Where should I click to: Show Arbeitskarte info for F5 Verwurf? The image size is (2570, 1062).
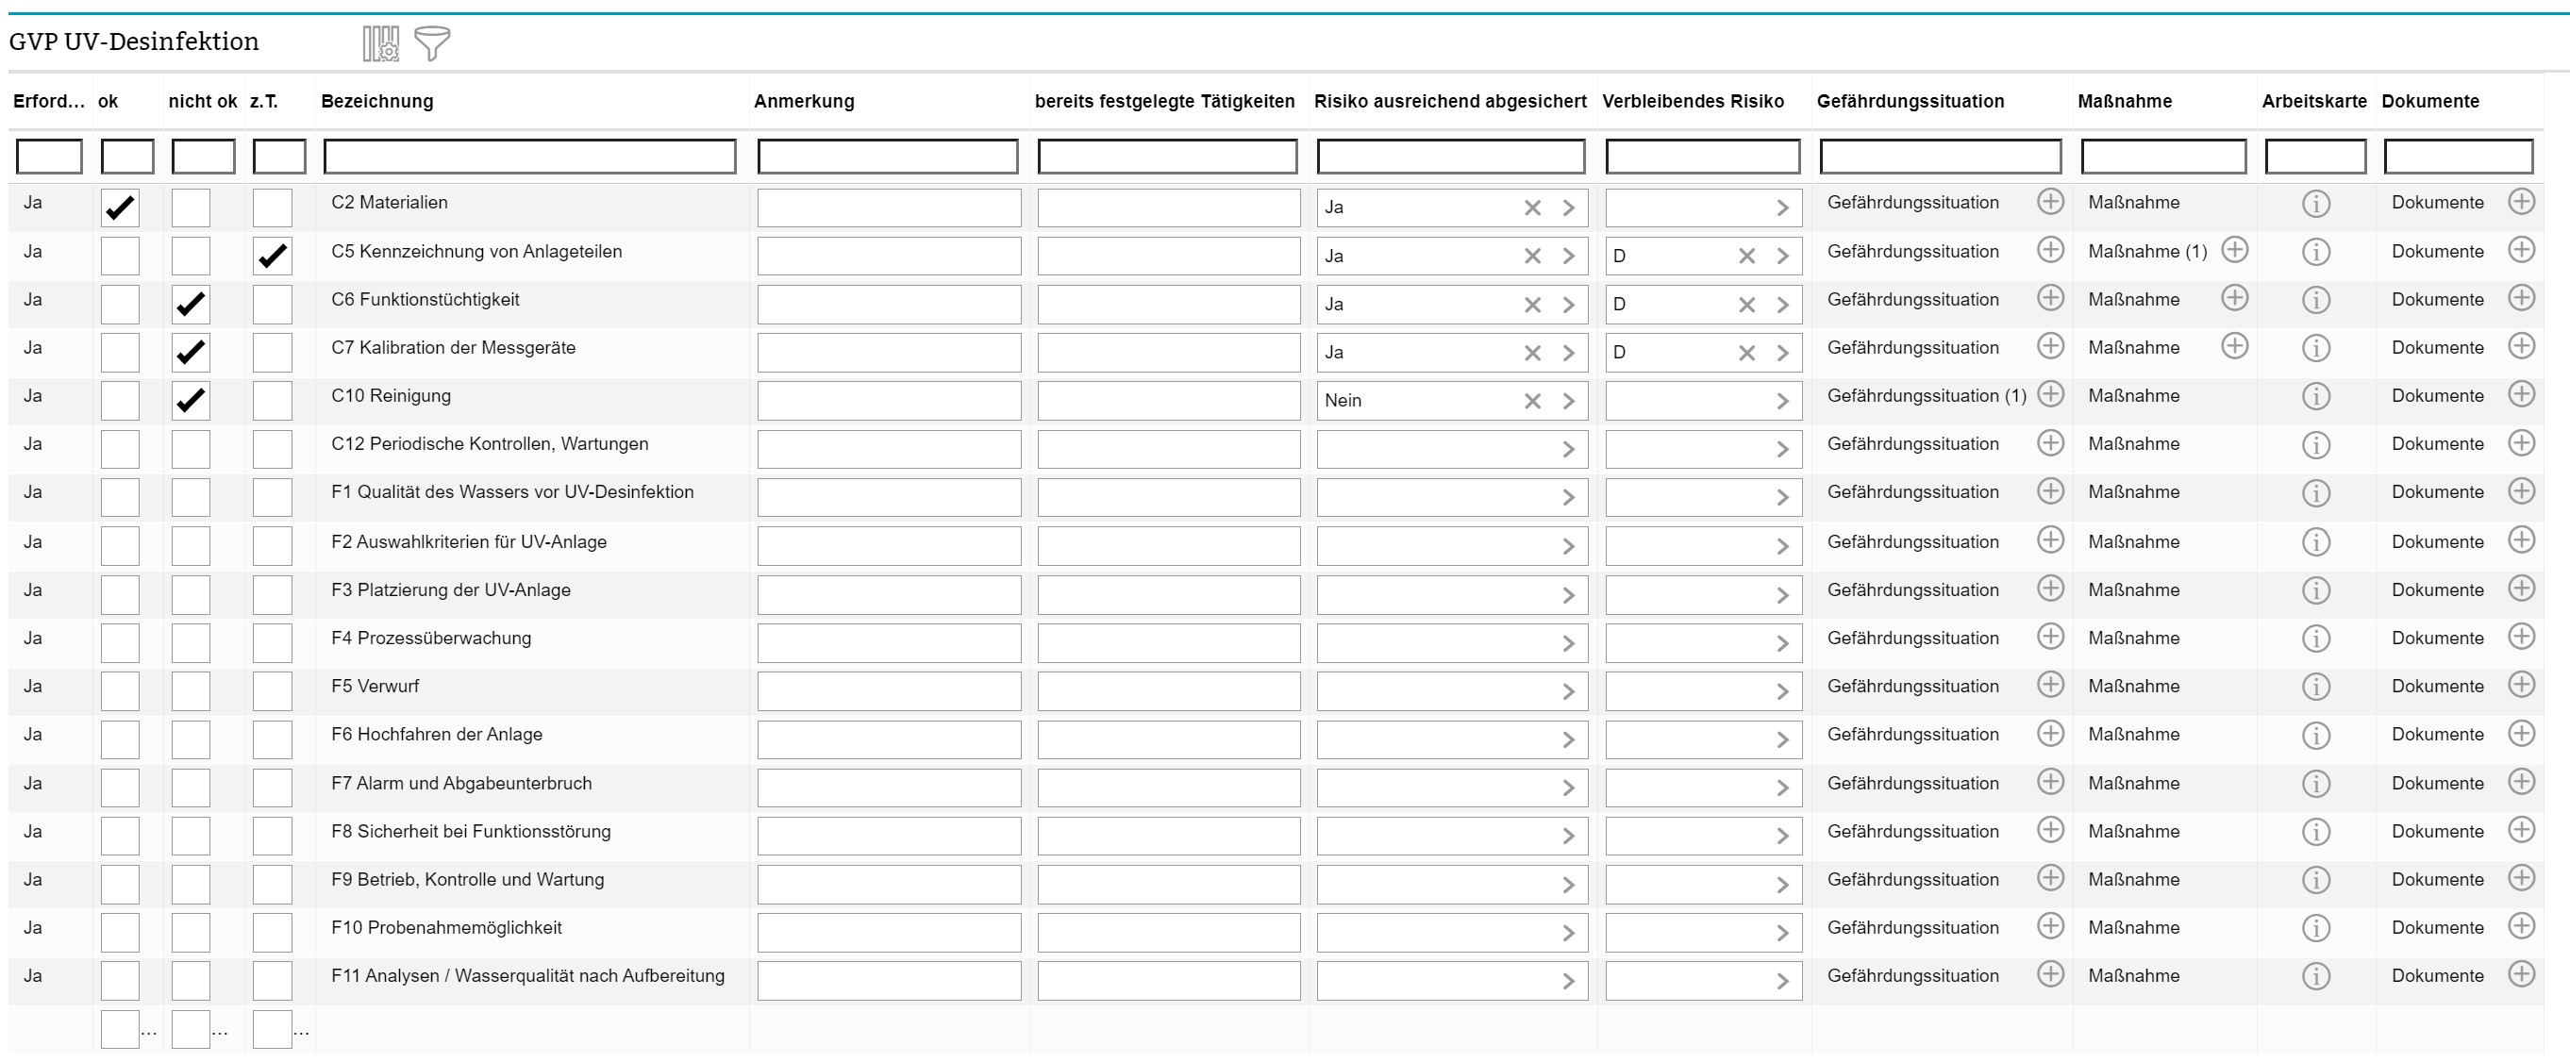[x=2316, y=686]
